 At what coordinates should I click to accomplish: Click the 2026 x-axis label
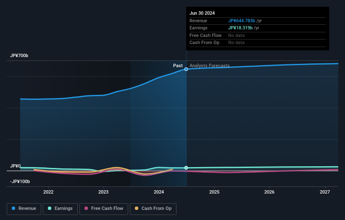click(x=269, y=192)
